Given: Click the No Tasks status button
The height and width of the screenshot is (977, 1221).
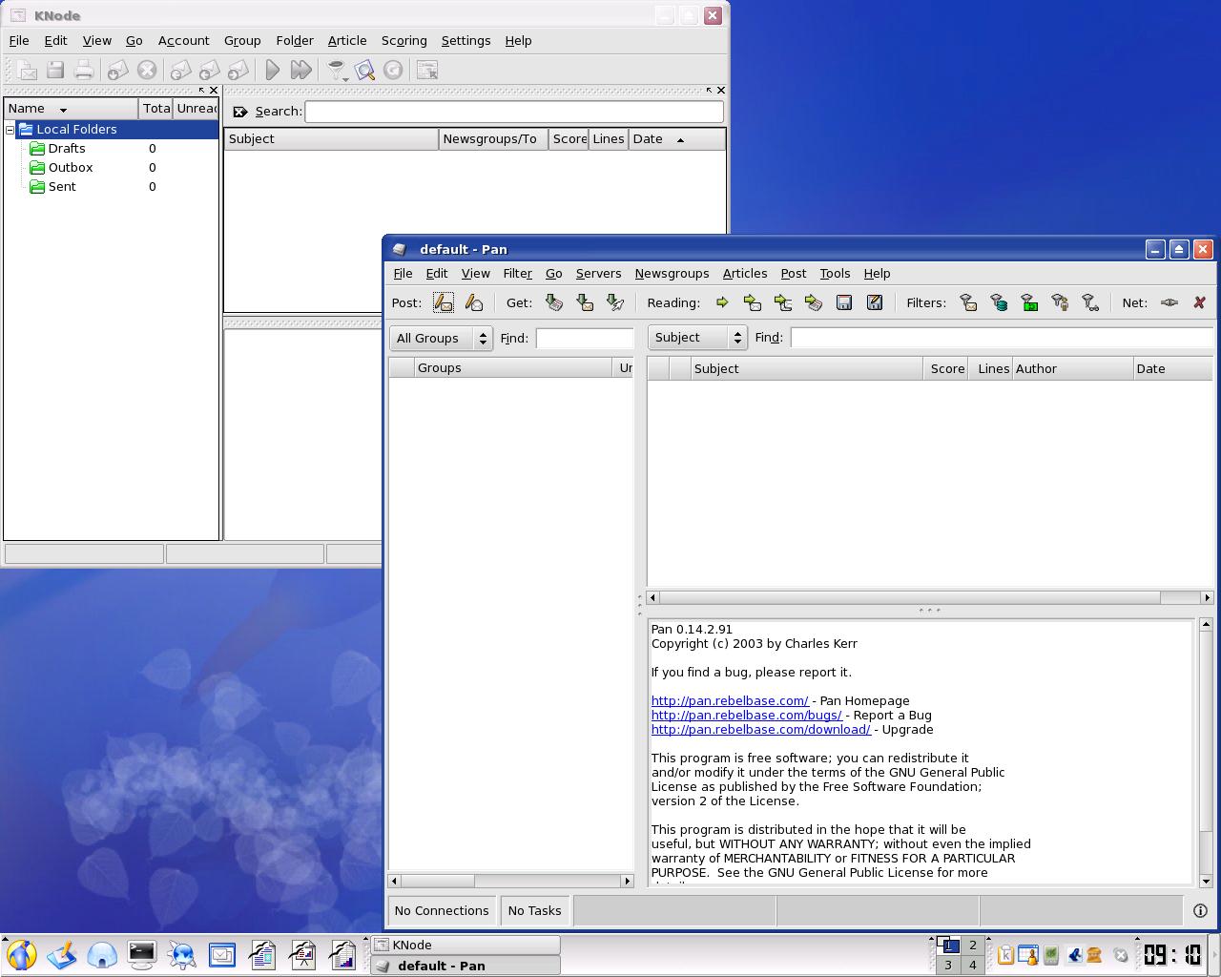Looking at the screenshot, I should point(534,910).
